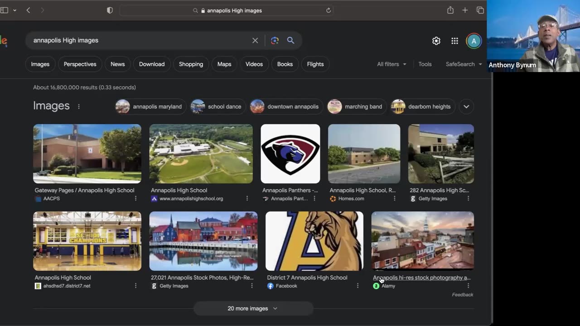The width and height of the screenshot is (580, 326).
Task: Search by image with Google Lens
Action: point(275,40)
